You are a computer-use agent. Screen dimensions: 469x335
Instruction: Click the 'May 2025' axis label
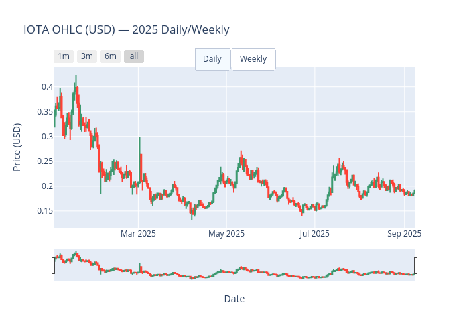pos(226,234)
